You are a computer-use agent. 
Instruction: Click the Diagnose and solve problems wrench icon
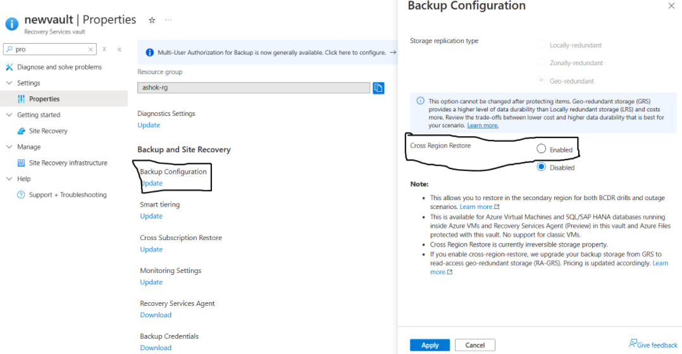9,67
